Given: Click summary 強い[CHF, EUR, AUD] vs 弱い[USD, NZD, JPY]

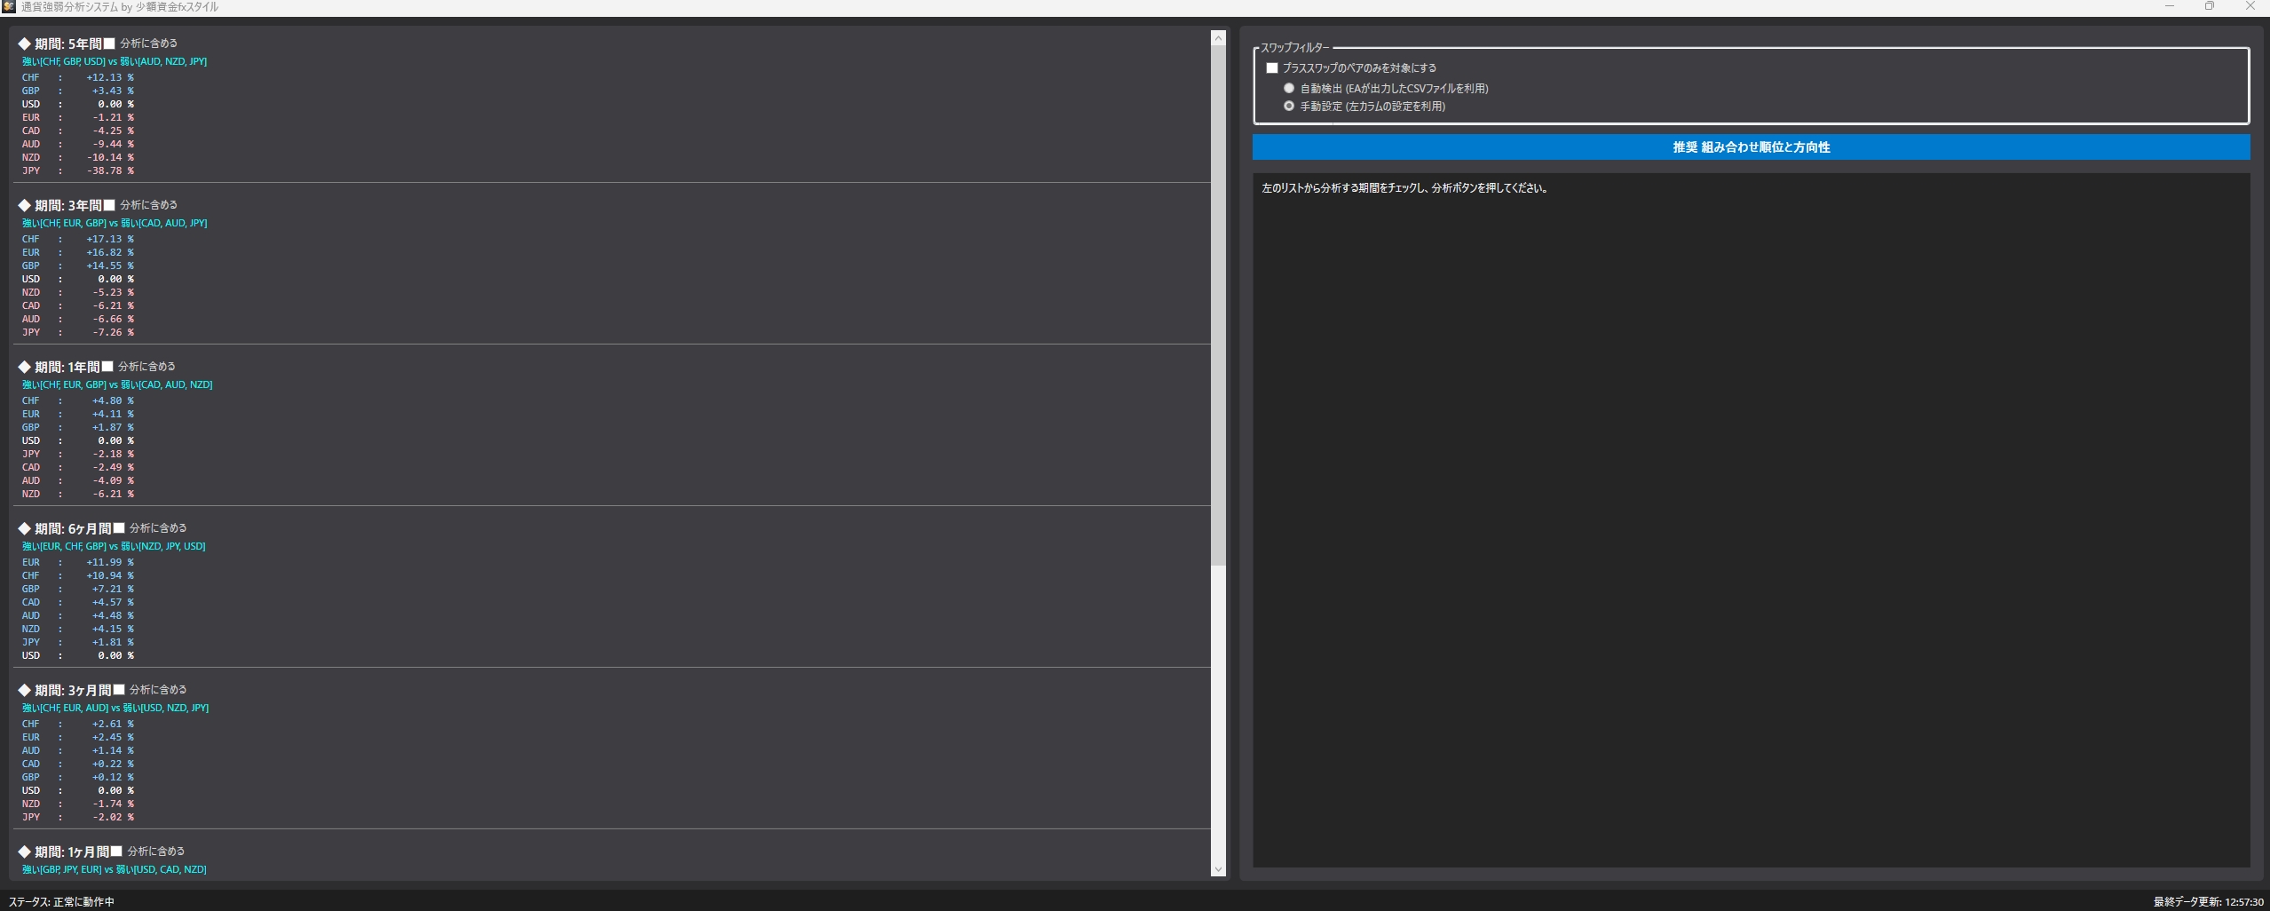Looking at the screenshot, I should point(115,708).
